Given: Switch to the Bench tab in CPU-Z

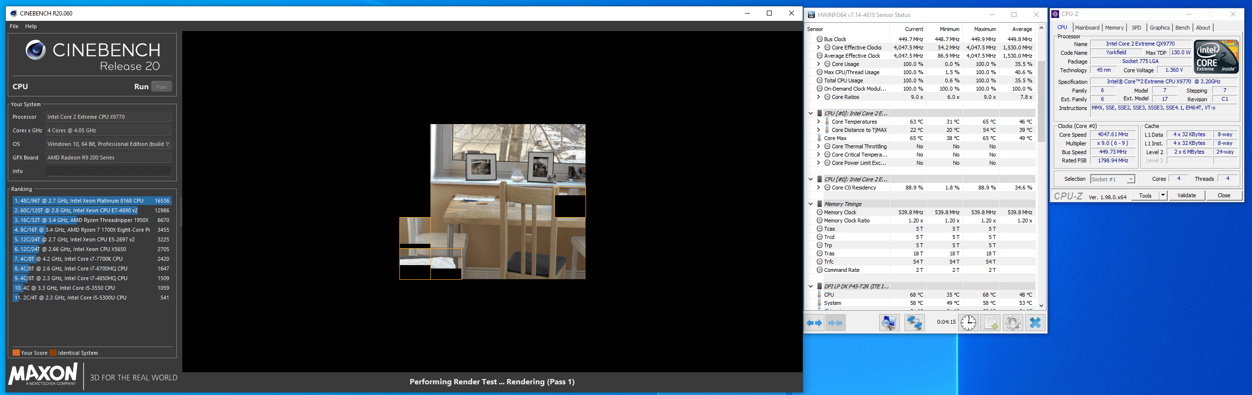Looking at the screenshot, I should pyautogui.click(x=1183, y=28).
